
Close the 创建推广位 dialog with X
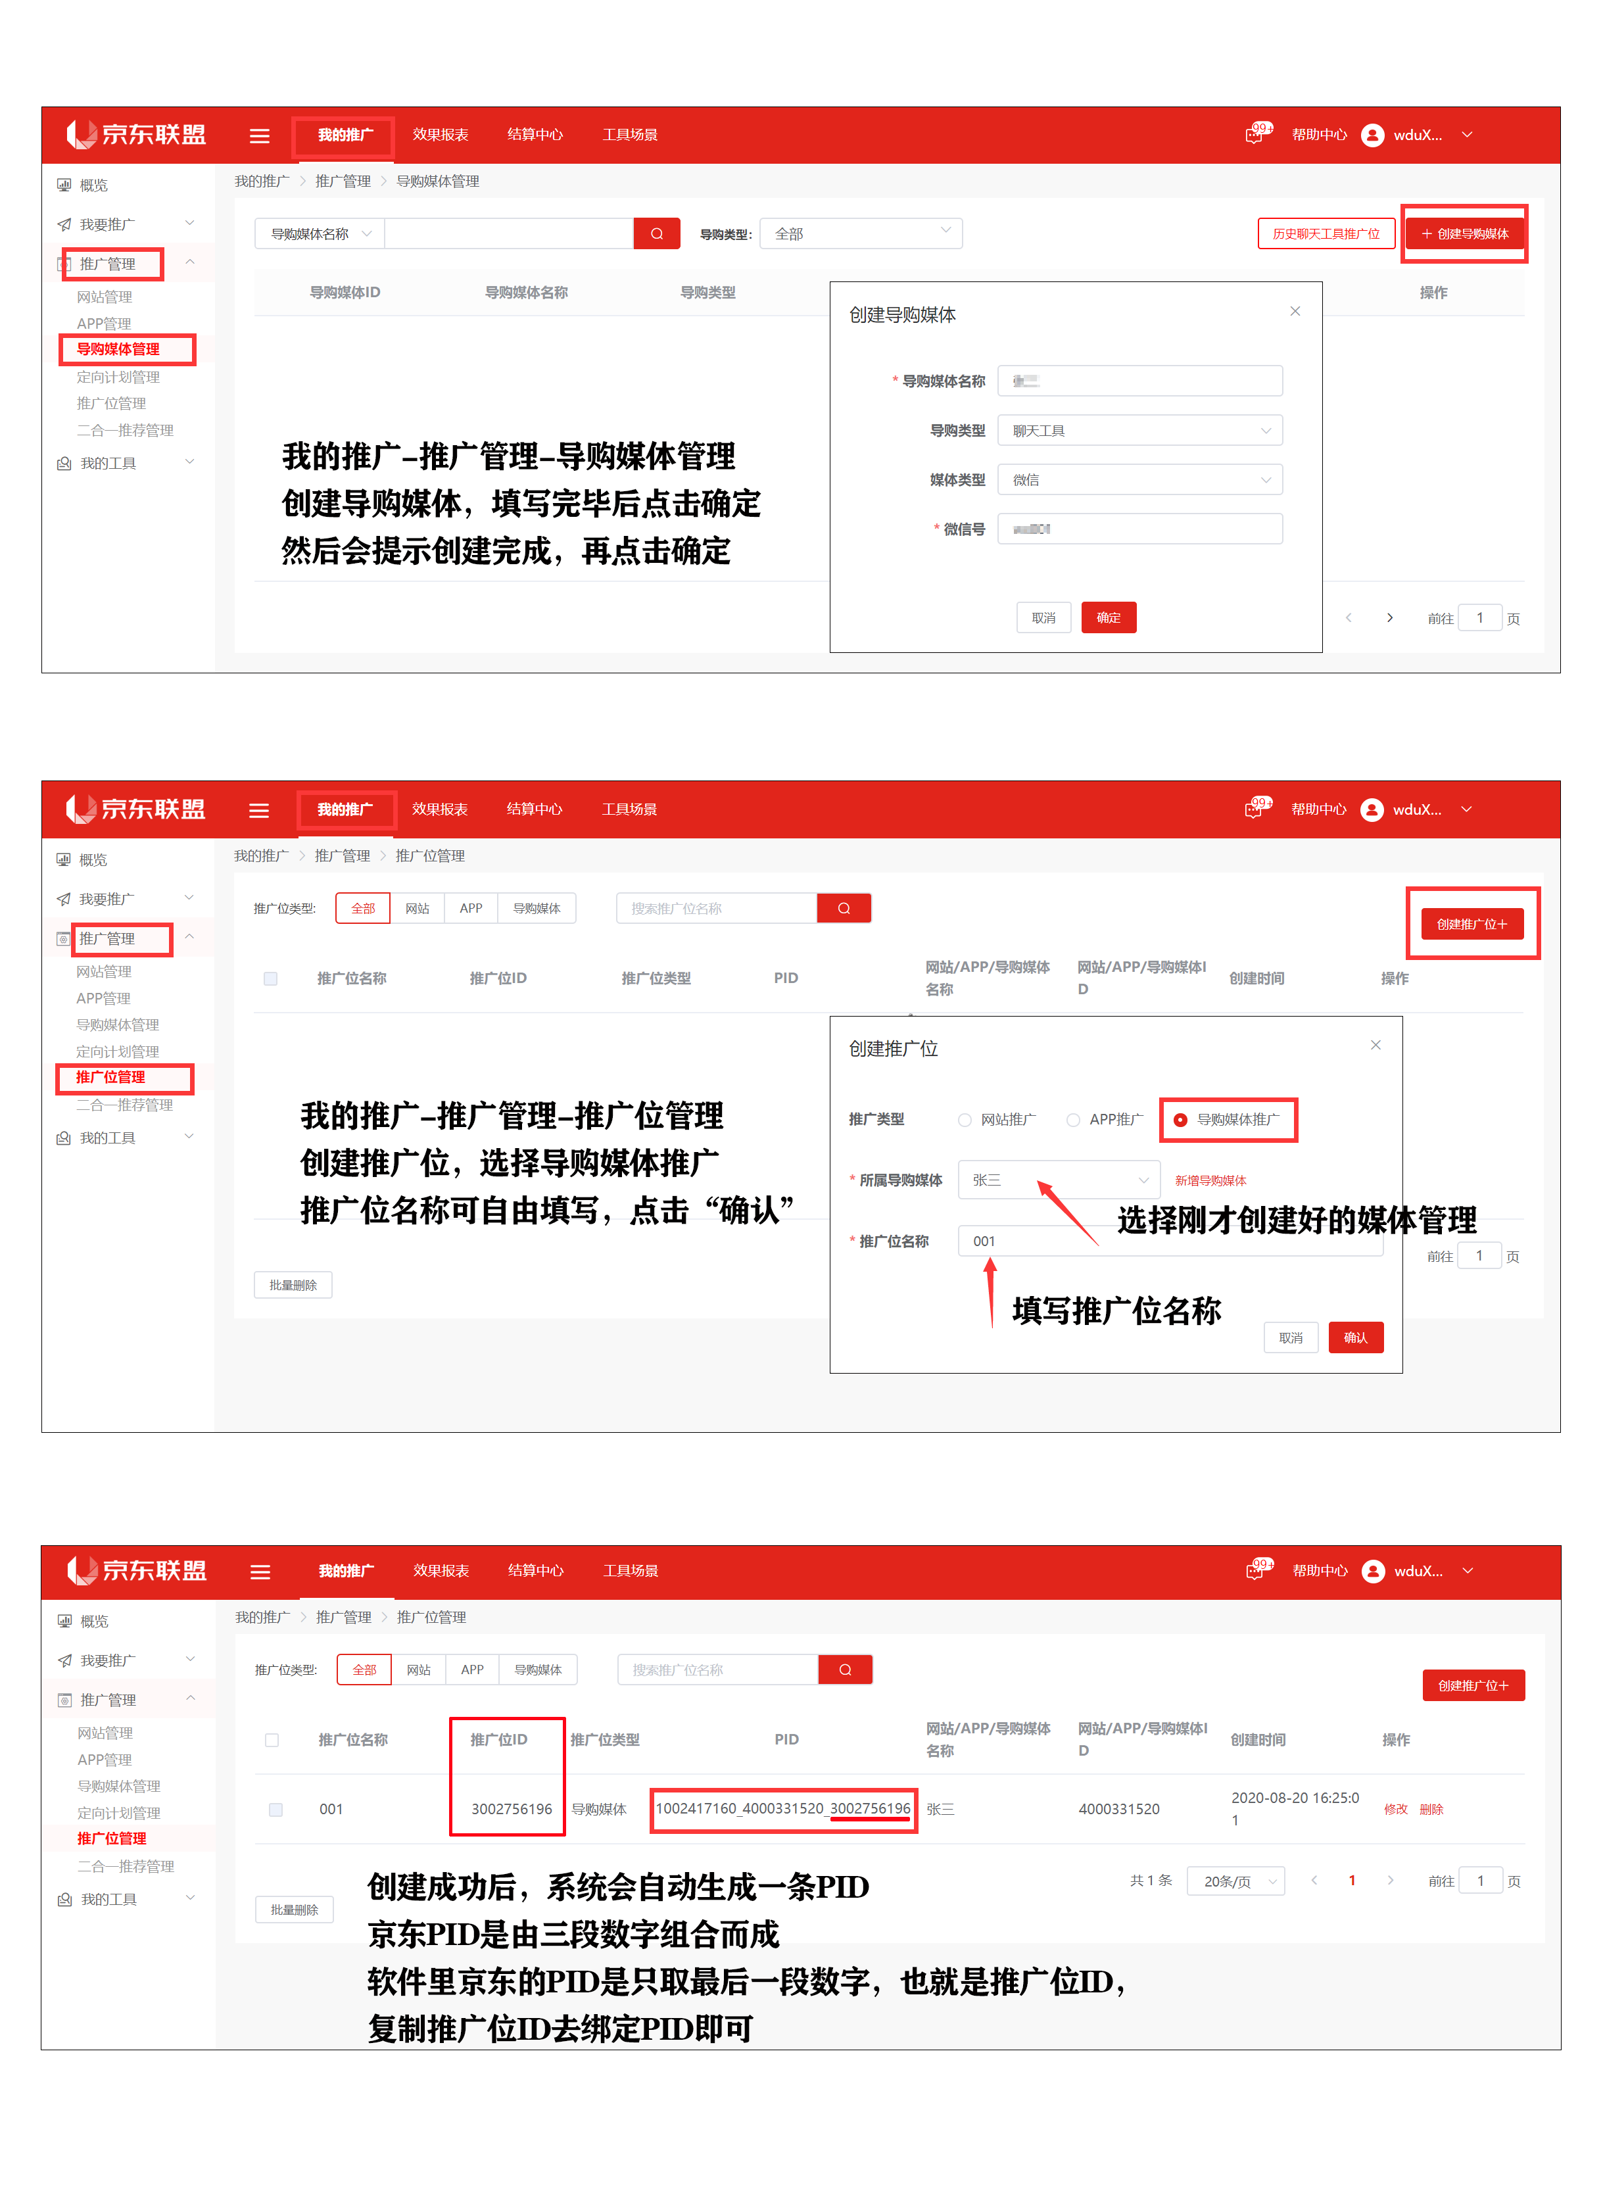pyautogui.click(x=1375, y=1045)
